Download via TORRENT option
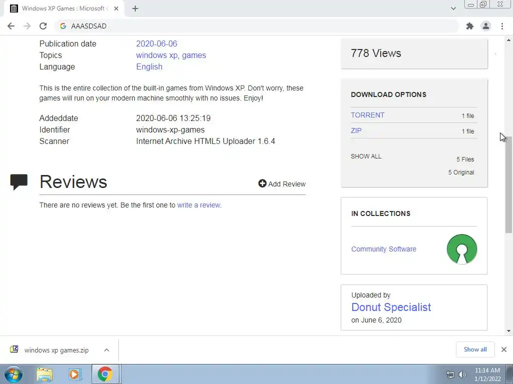Screen dimensions: 513x384 [x=367, y=115]
